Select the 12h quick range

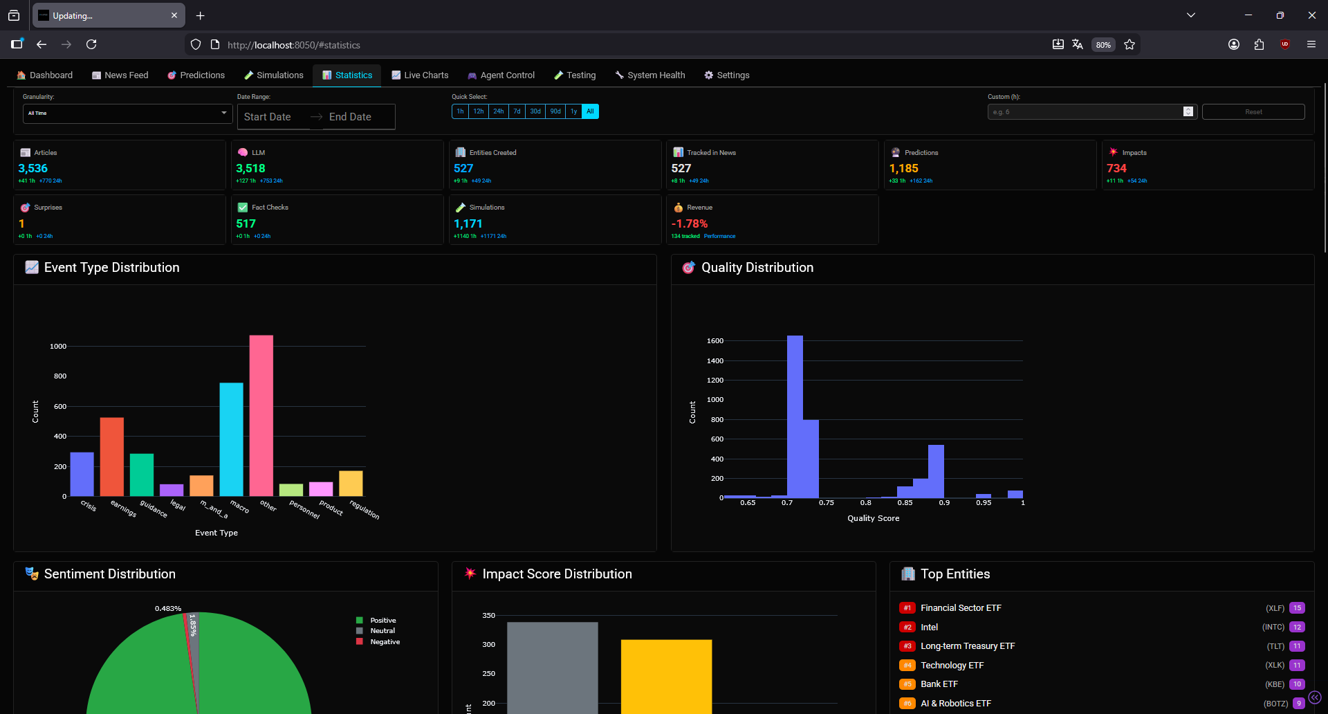(x=479, y=111)
